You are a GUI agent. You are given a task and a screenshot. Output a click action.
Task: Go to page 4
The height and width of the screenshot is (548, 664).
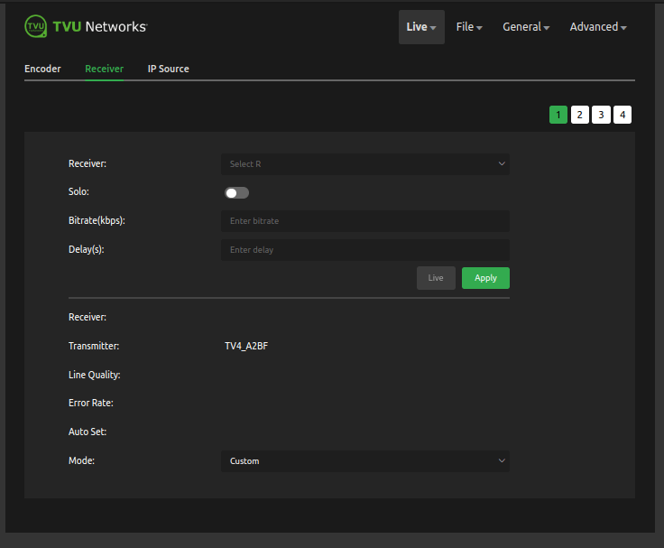click(x=622, y=115)
